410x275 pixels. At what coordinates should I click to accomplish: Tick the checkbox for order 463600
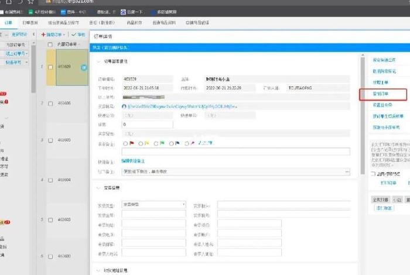(50, 256)
